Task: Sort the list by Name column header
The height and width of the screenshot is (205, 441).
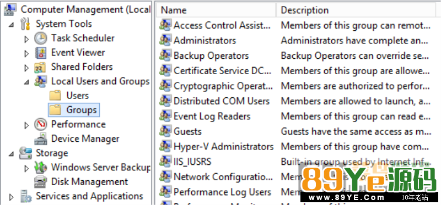Action: (217, 10)
